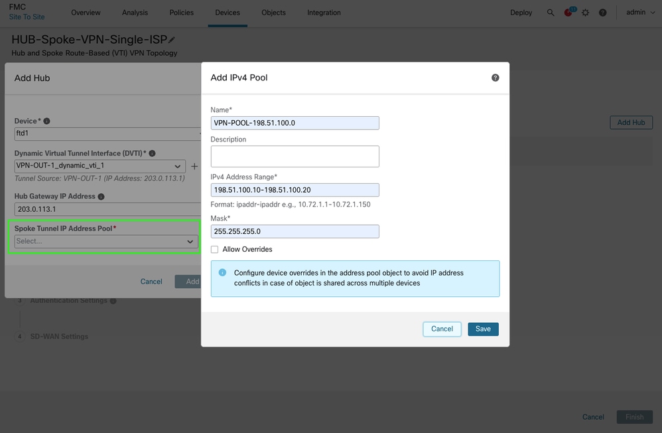Click the Add IPv4 Pool help icon
This screenshot has height=433, width=662.
(495, 78)
